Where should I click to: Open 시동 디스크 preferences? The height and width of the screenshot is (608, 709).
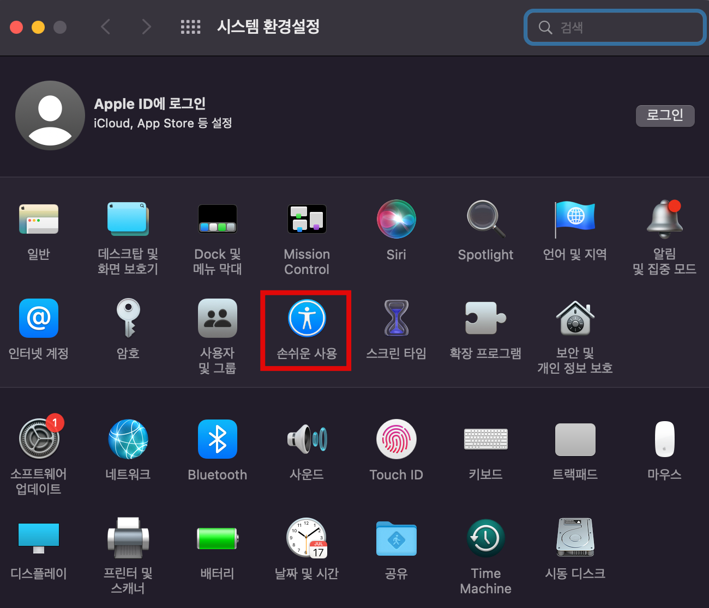click(x=575, y=538)
